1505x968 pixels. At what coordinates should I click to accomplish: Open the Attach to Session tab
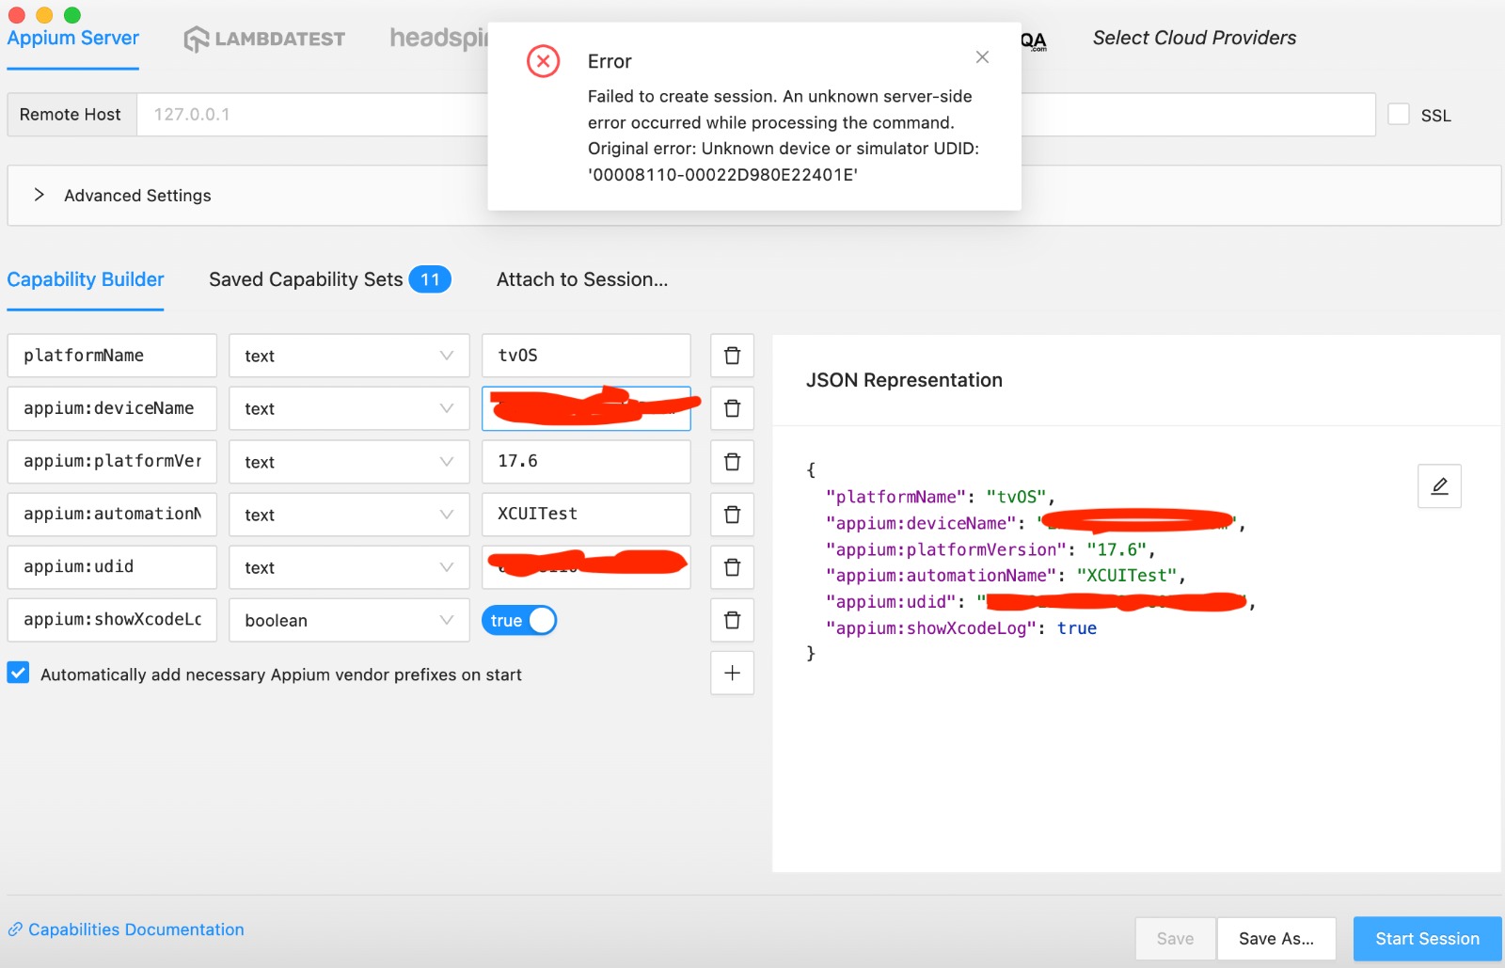click(582, 279)
